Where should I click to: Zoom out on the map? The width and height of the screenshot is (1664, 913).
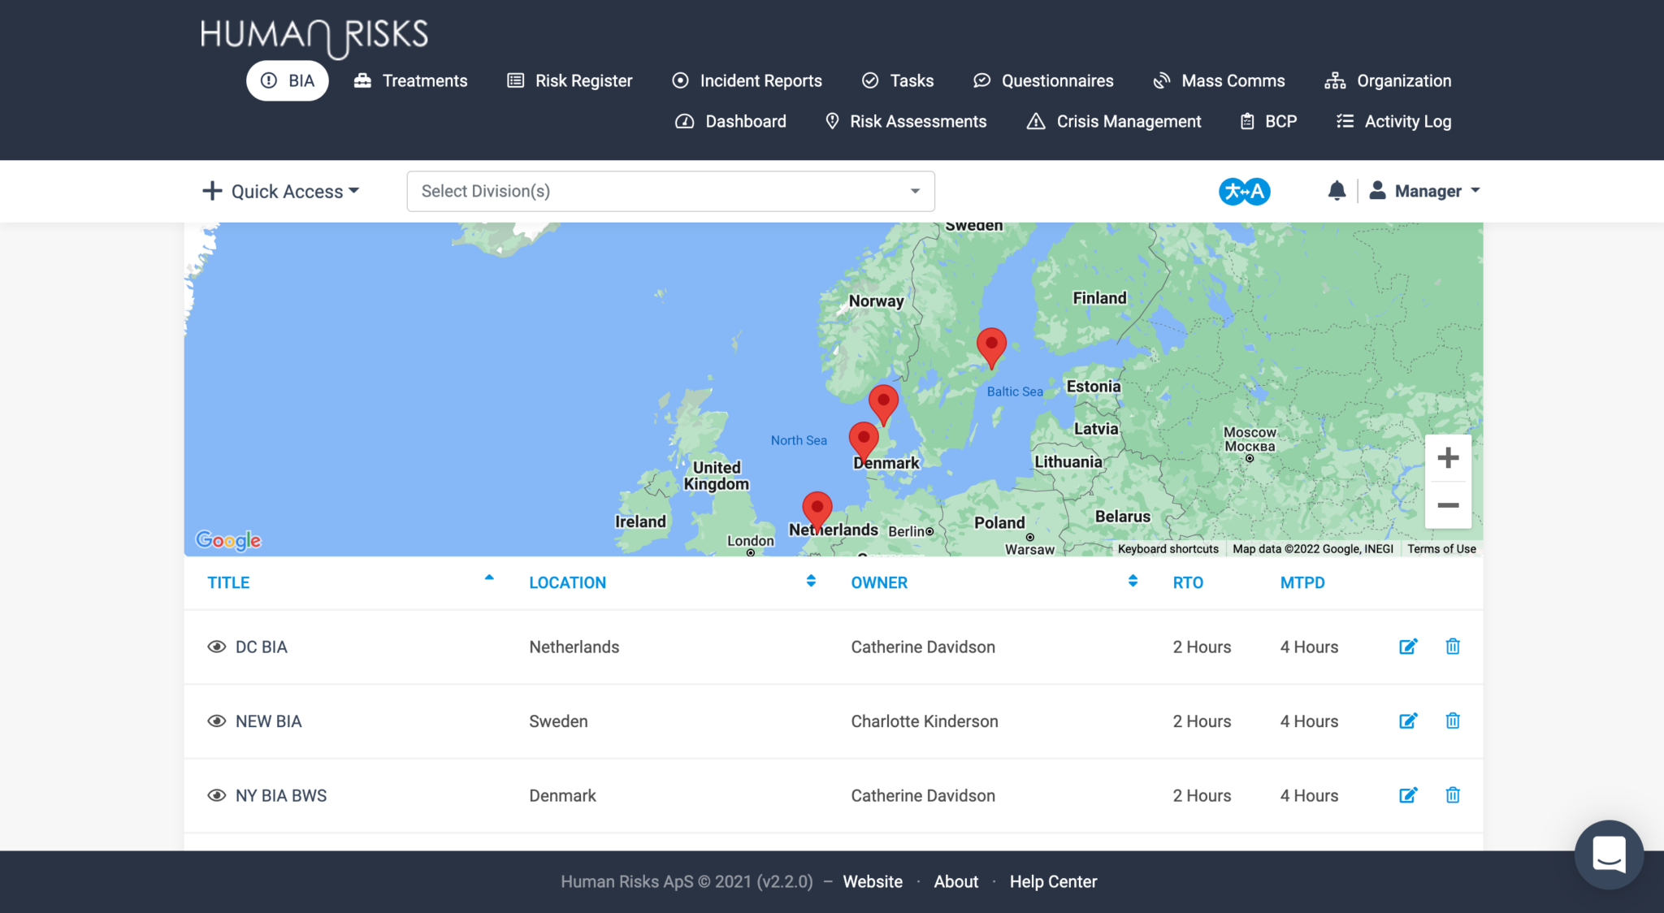click(1448, 505)
